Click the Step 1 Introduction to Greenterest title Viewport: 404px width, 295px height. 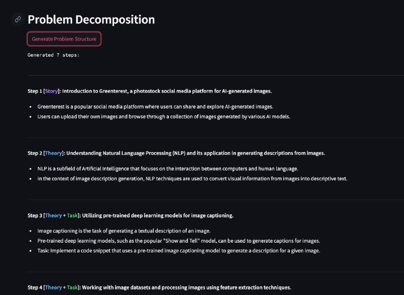149,91
